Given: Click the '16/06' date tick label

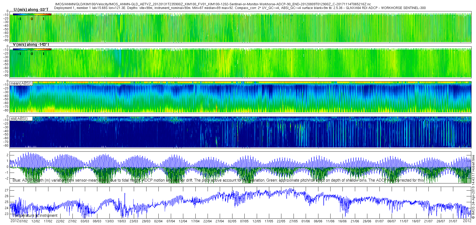Looking at the screenshot, I should (x=342, y=221).
